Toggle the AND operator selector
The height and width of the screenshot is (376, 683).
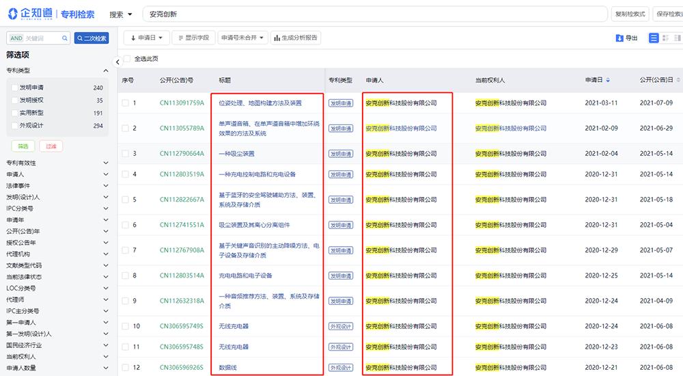pos(16,38)
